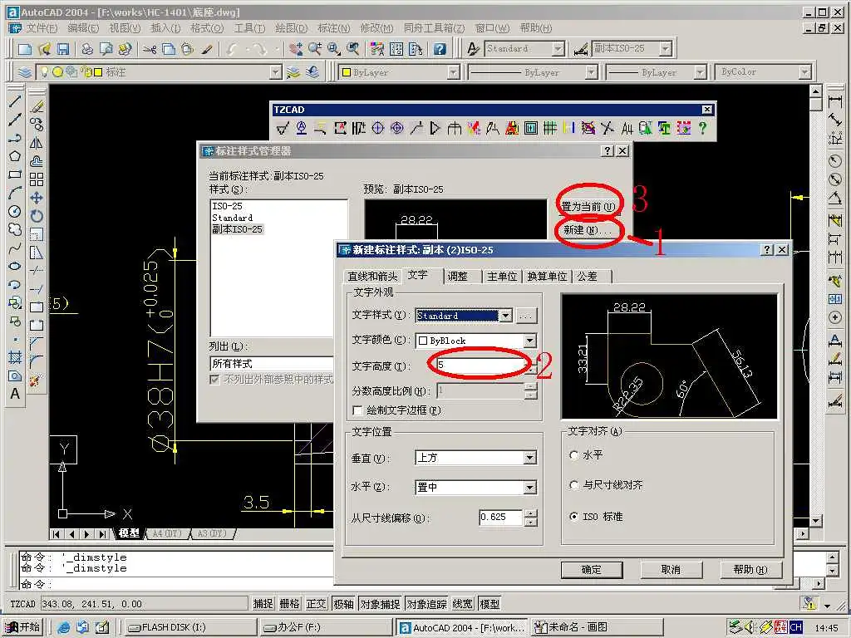Click the 取消 button
The width and height of the screenshot is (851, 638).
(671, 570)
